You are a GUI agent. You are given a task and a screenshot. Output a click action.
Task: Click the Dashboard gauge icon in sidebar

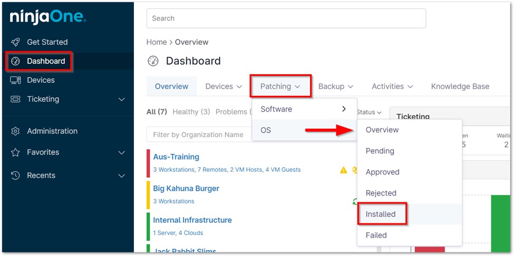(x=16, y=61)
